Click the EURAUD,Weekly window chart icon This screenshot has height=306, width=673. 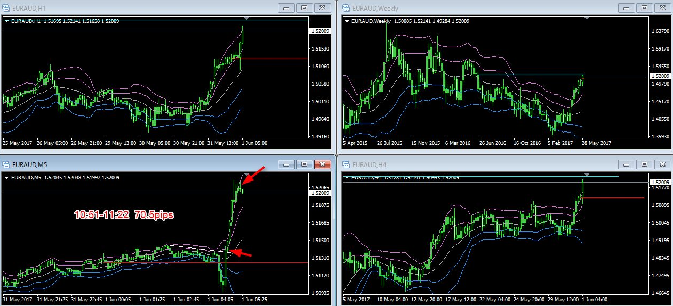point(346,8)
